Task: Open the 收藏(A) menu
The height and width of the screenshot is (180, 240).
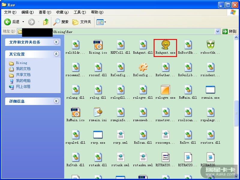Action: [x=62, y=12]
